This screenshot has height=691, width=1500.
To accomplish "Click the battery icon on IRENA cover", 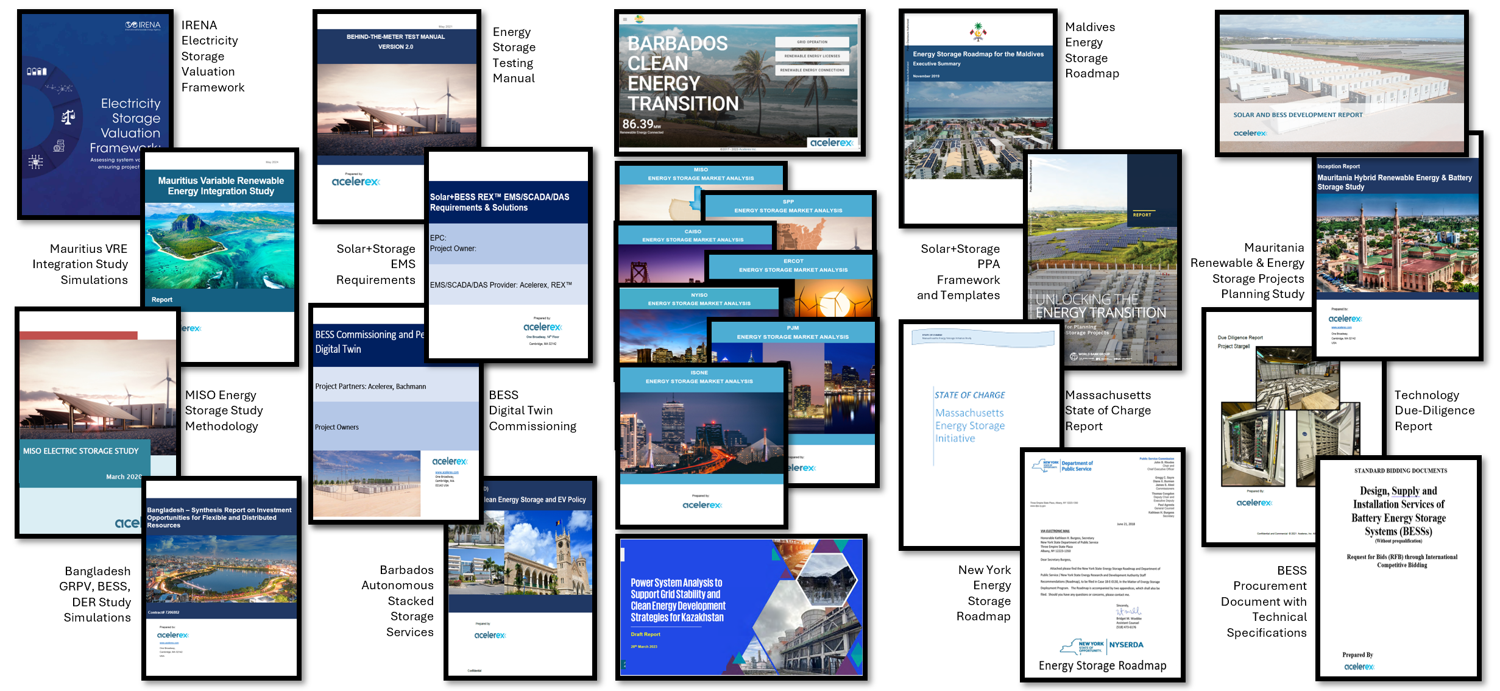I will 37,71.
